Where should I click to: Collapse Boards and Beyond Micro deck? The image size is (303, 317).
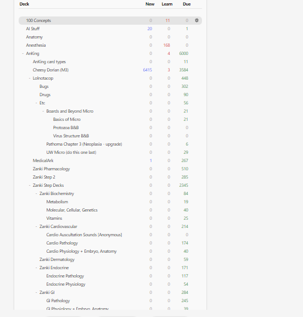(x=43, y=111)
